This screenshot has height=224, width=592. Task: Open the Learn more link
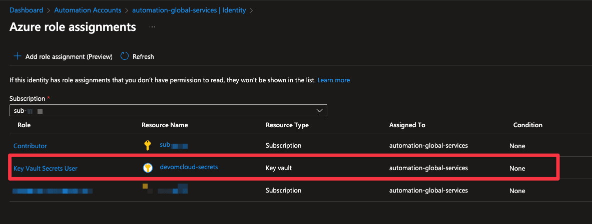point(334,80)
